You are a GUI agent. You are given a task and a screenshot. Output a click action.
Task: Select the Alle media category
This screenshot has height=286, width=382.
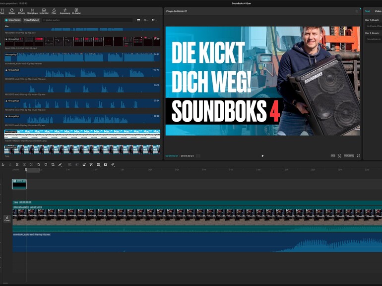(x=6, y=26)
